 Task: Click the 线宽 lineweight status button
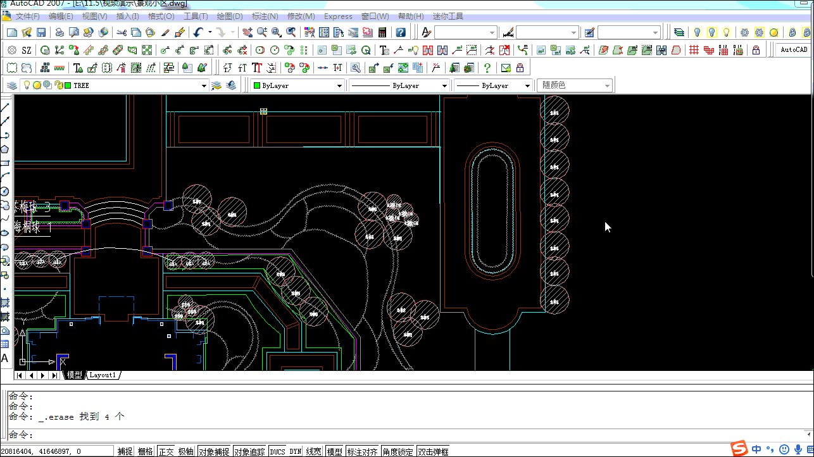313,451
